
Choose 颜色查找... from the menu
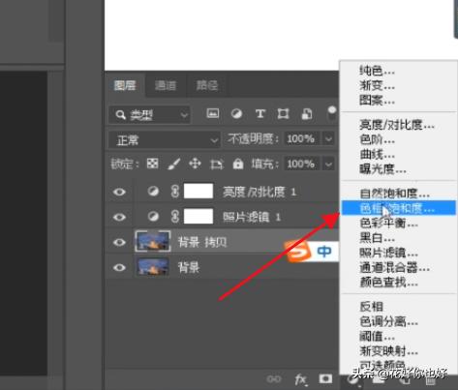click(399, 283)
